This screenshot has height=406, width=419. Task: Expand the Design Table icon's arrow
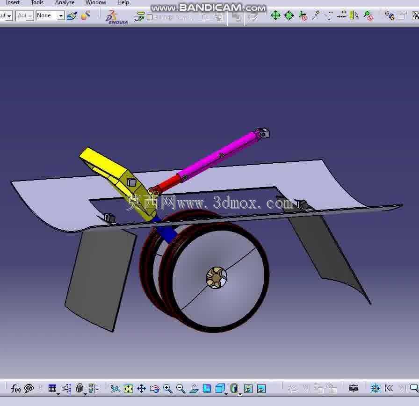click(x=58, y=394)
